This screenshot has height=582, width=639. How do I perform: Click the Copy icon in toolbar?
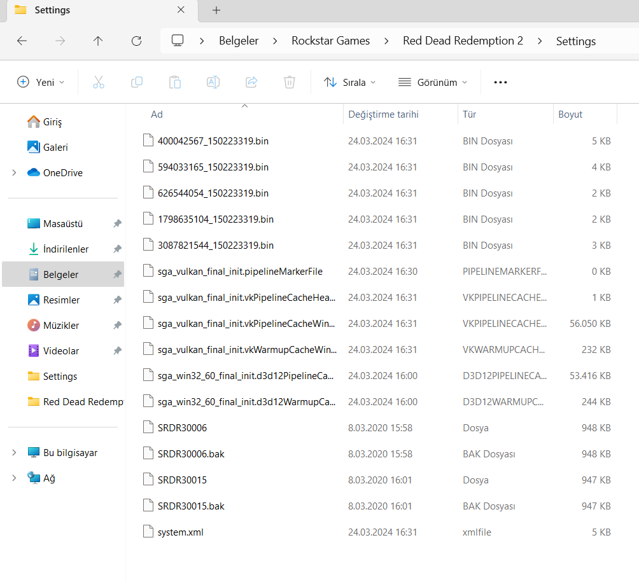point(137,82)
